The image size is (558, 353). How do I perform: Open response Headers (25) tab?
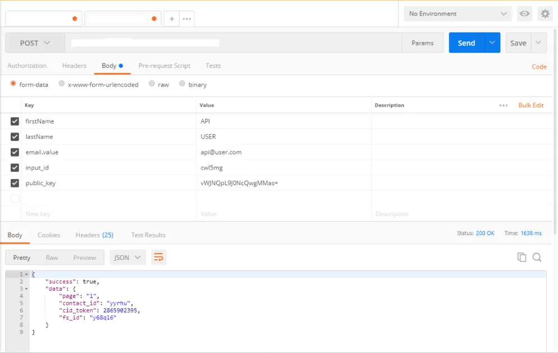pyautogui.click(x=94, y=235)
